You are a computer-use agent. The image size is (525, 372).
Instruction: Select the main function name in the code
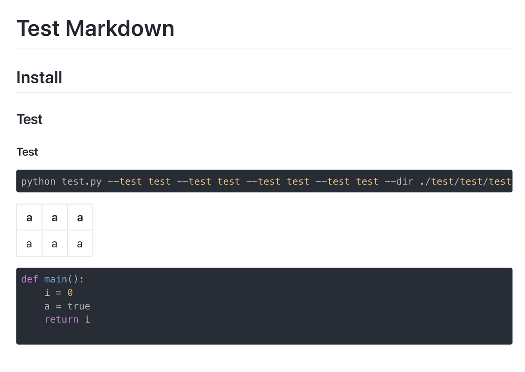pyautogui.click(x=55, y=279)
